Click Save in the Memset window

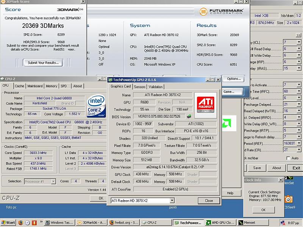(257, 168)
